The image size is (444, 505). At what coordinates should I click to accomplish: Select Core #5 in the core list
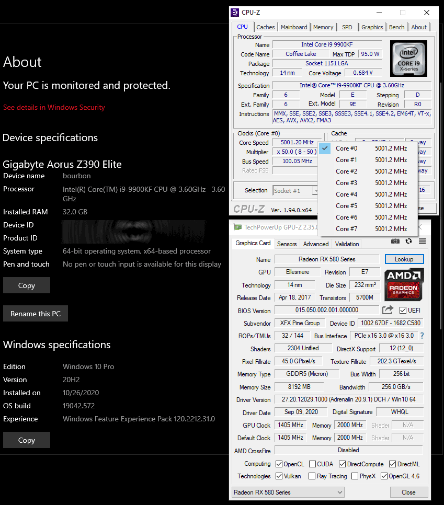368,206
